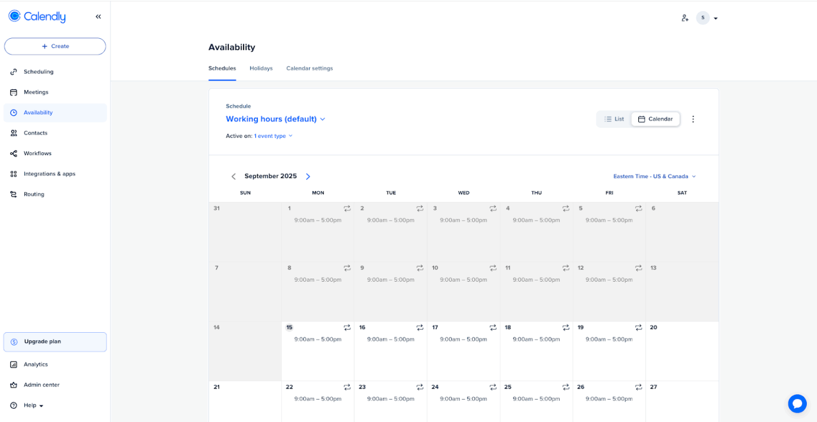This screenshot has width=817, height=422.
Task: Go to the next month
Action: (x=308, y=176)
